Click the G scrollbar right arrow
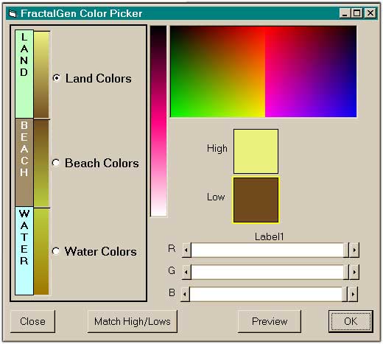This screenshot has height=344, width=383. [354, 272]
